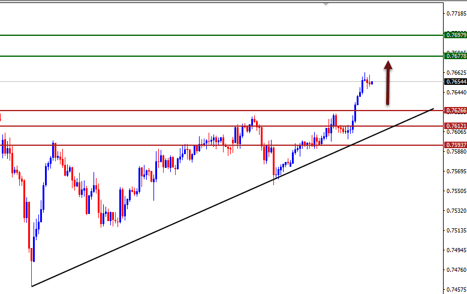Click the gray current price line
Viewport: 467px width, 294px height.
(x=180, y=81)
